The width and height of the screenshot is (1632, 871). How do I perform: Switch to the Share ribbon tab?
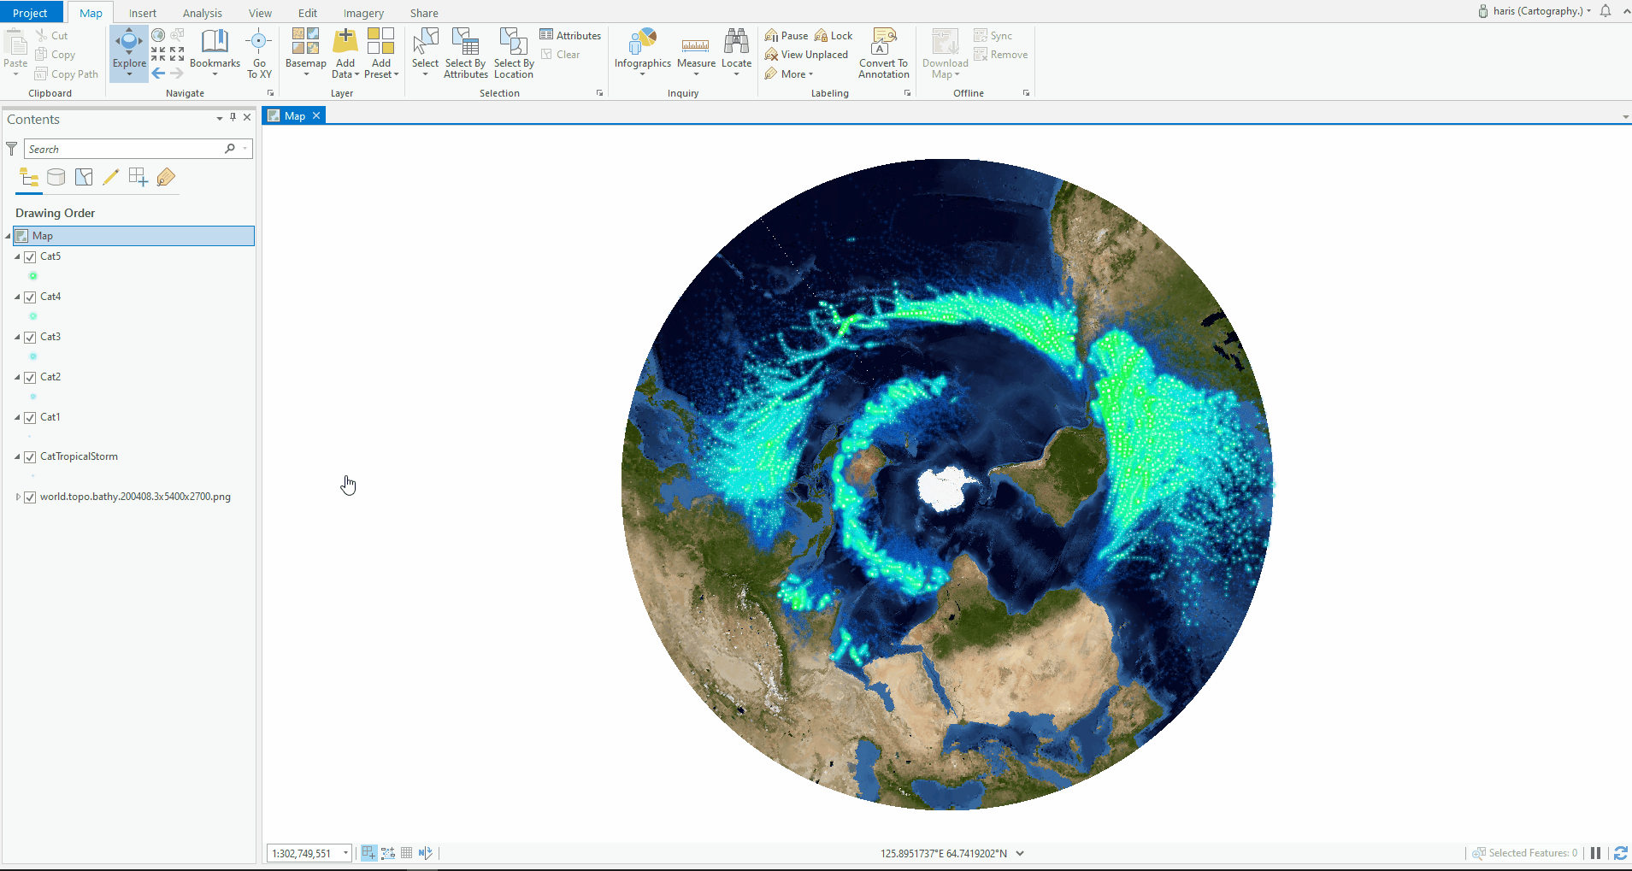tap(424, 13)
